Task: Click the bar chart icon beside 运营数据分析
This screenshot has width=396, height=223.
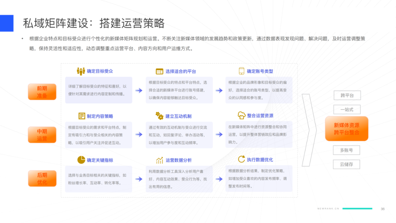Action: pos(159,160)
